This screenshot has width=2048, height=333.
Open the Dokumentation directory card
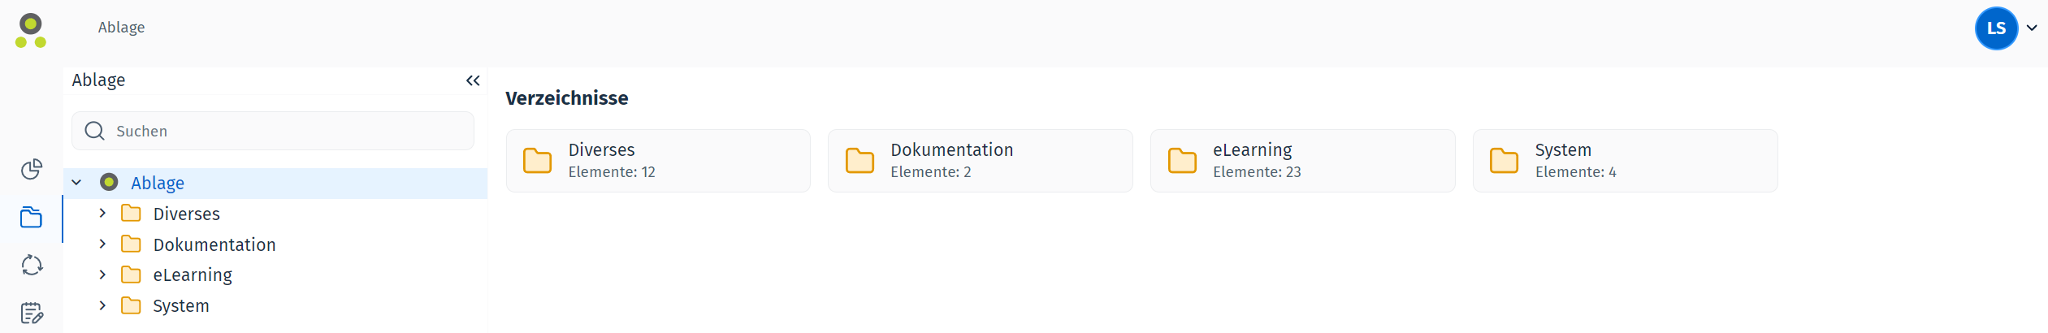pyautogui.click(x=980, y=161)
